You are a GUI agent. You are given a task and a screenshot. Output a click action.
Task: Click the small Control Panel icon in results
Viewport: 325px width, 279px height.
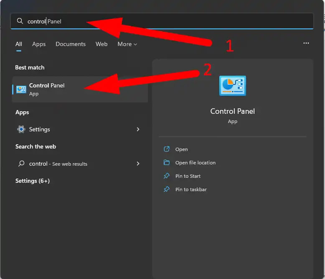(21, 90)
